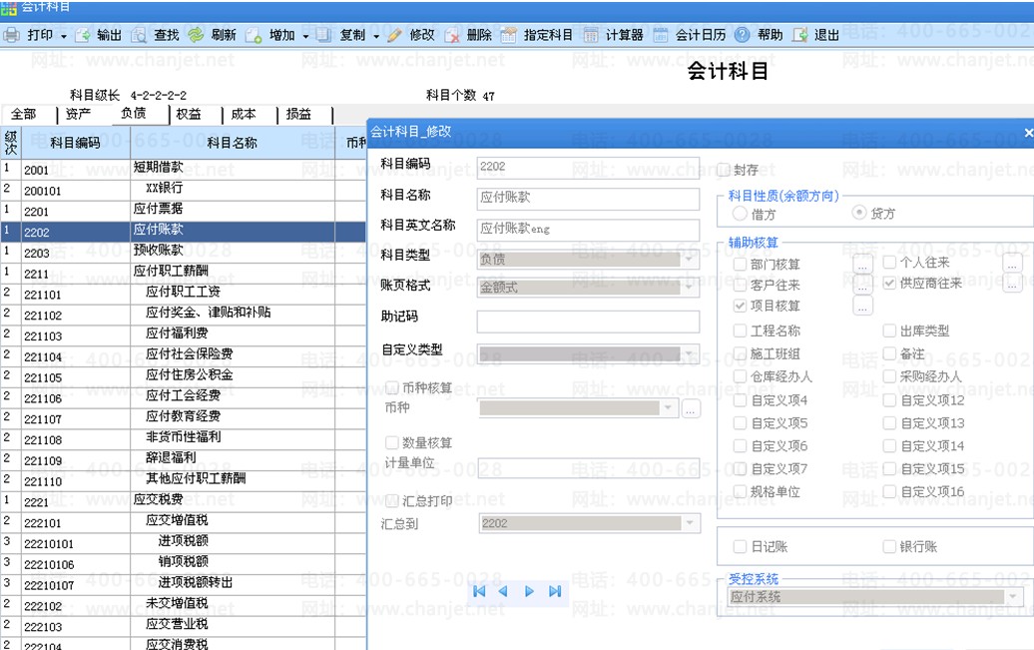Click ellipsis button beside 币种 dropdown
This screenshot has height=650, width=1034.
click(x=691, y=409)
